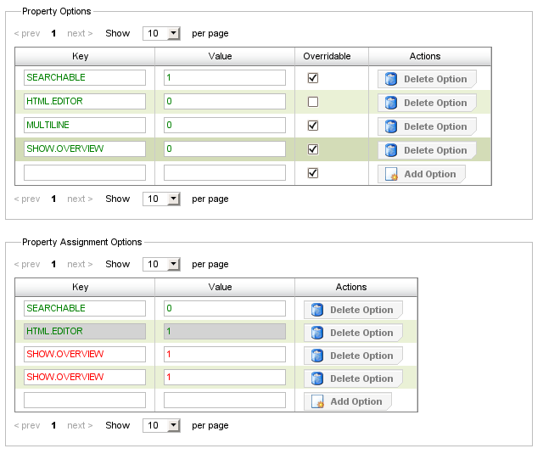The image size is (543, 454).
Task: Click the delete icon for HTML.EDITOR assignment option
Action: point(317,333)
